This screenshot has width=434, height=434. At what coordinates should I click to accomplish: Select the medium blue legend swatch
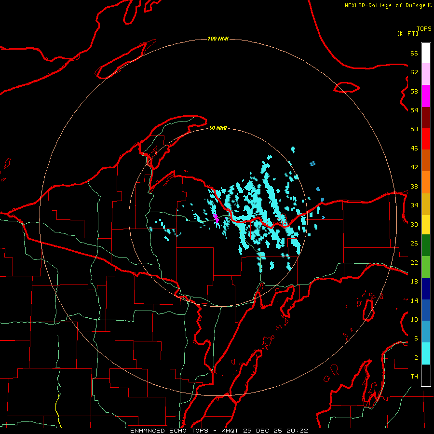click(426, 310)
